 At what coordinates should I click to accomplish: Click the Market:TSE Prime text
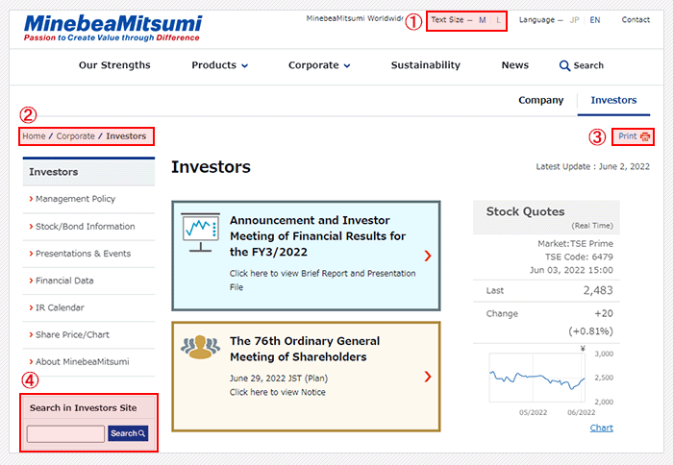point(575,244)
